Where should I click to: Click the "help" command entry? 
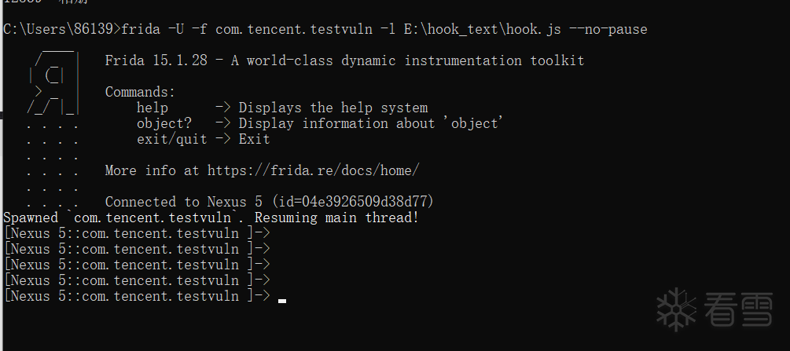(152, 108)
